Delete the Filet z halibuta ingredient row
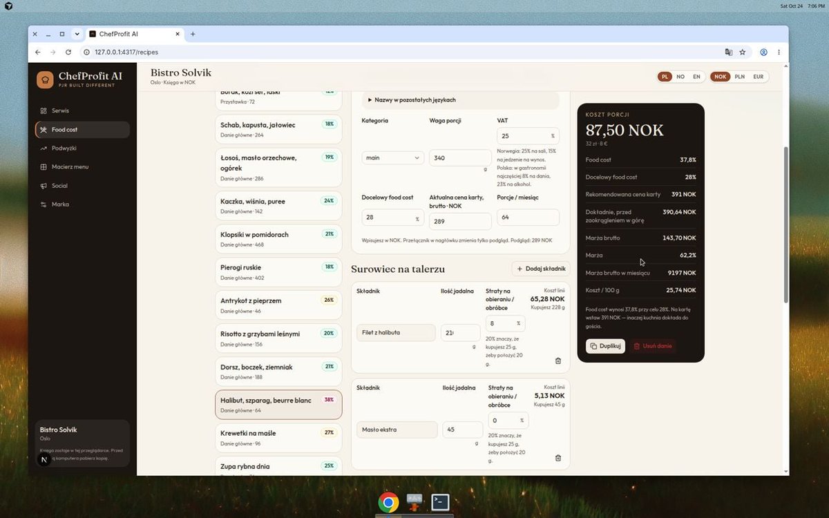The image size is (829, 518). tap(558, 361)
